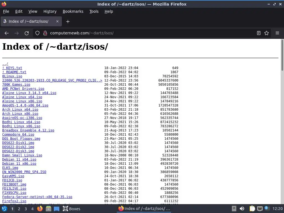The width and height of the screenshot is (284, 213).
Task: Download Breadbox_Ensemble_4.12.iso
Action: pyautogui.click(x=28, y=130)
